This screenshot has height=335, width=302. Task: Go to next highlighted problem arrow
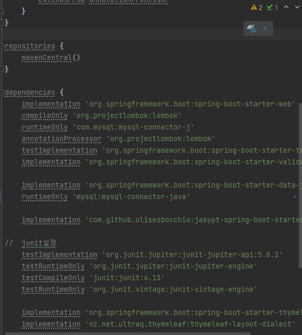tap(297, 7)
